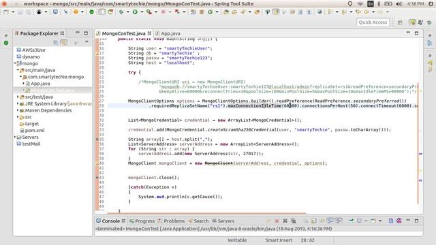Switch to the Debug perspective icon
Screen dimensions: 436x245
pos(421,22)
